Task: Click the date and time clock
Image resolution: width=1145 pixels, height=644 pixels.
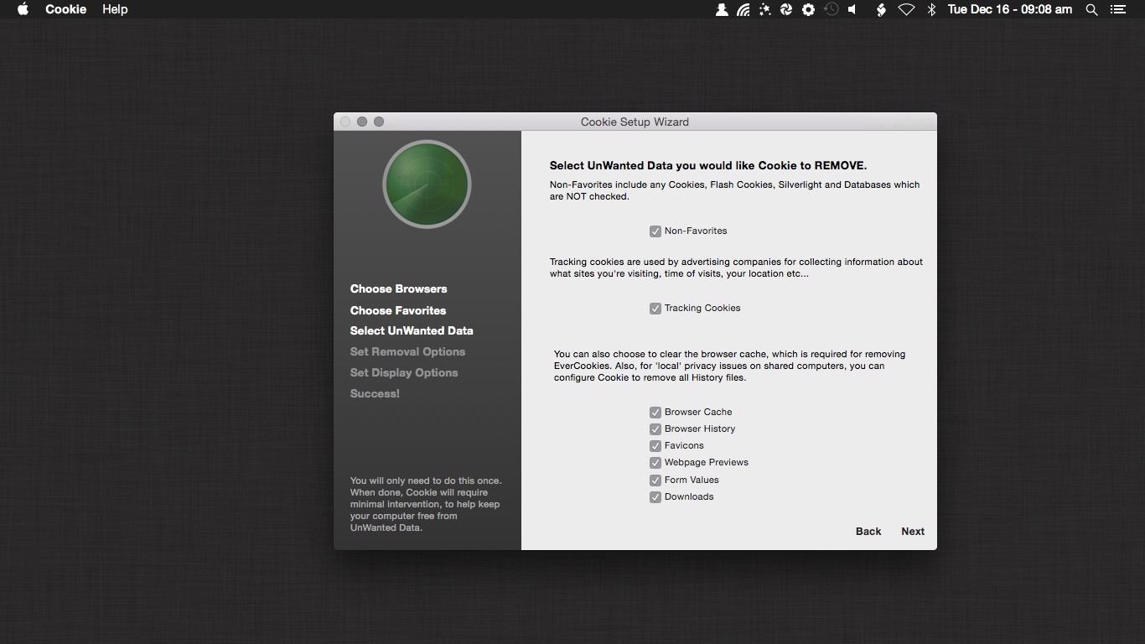Action: (1010, 9)
